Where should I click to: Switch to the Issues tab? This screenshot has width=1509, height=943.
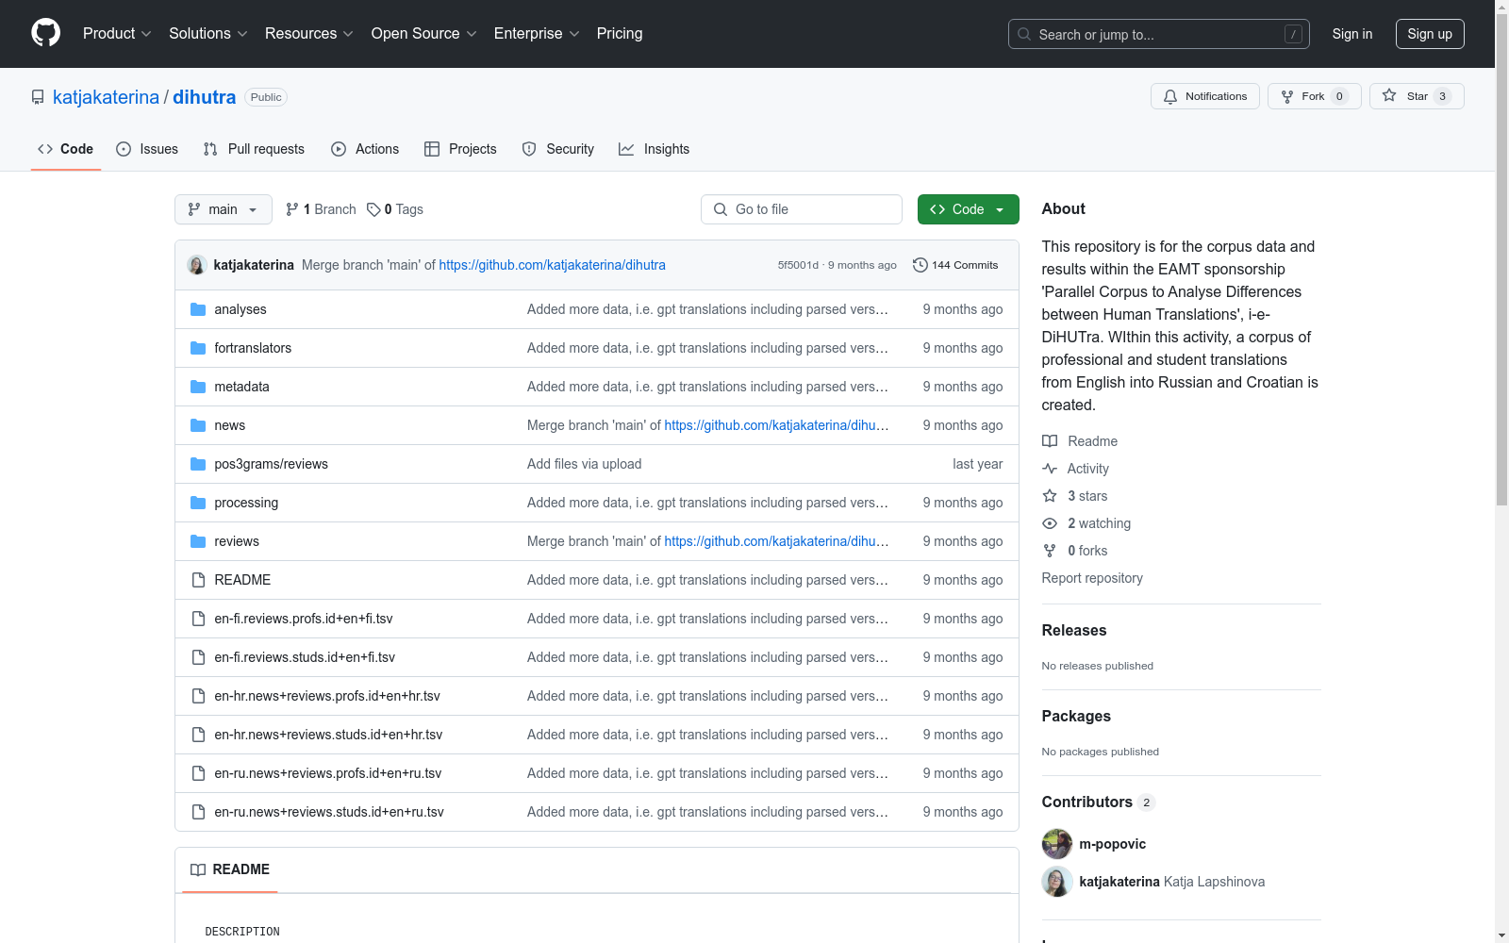click(x=147, y=149)
